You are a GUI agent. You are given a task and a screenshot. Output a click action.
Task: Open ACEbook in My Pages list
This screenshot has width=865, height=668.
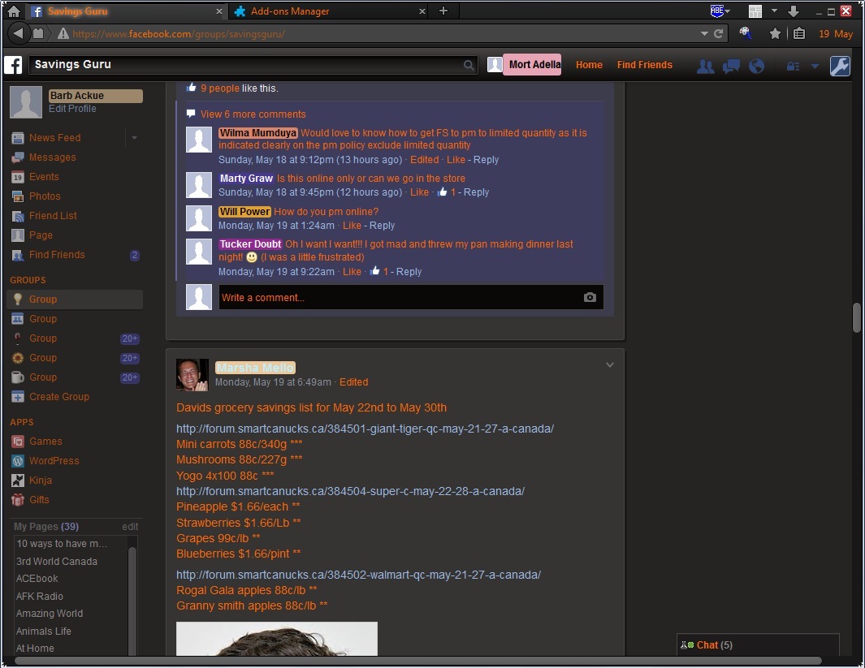37,578
